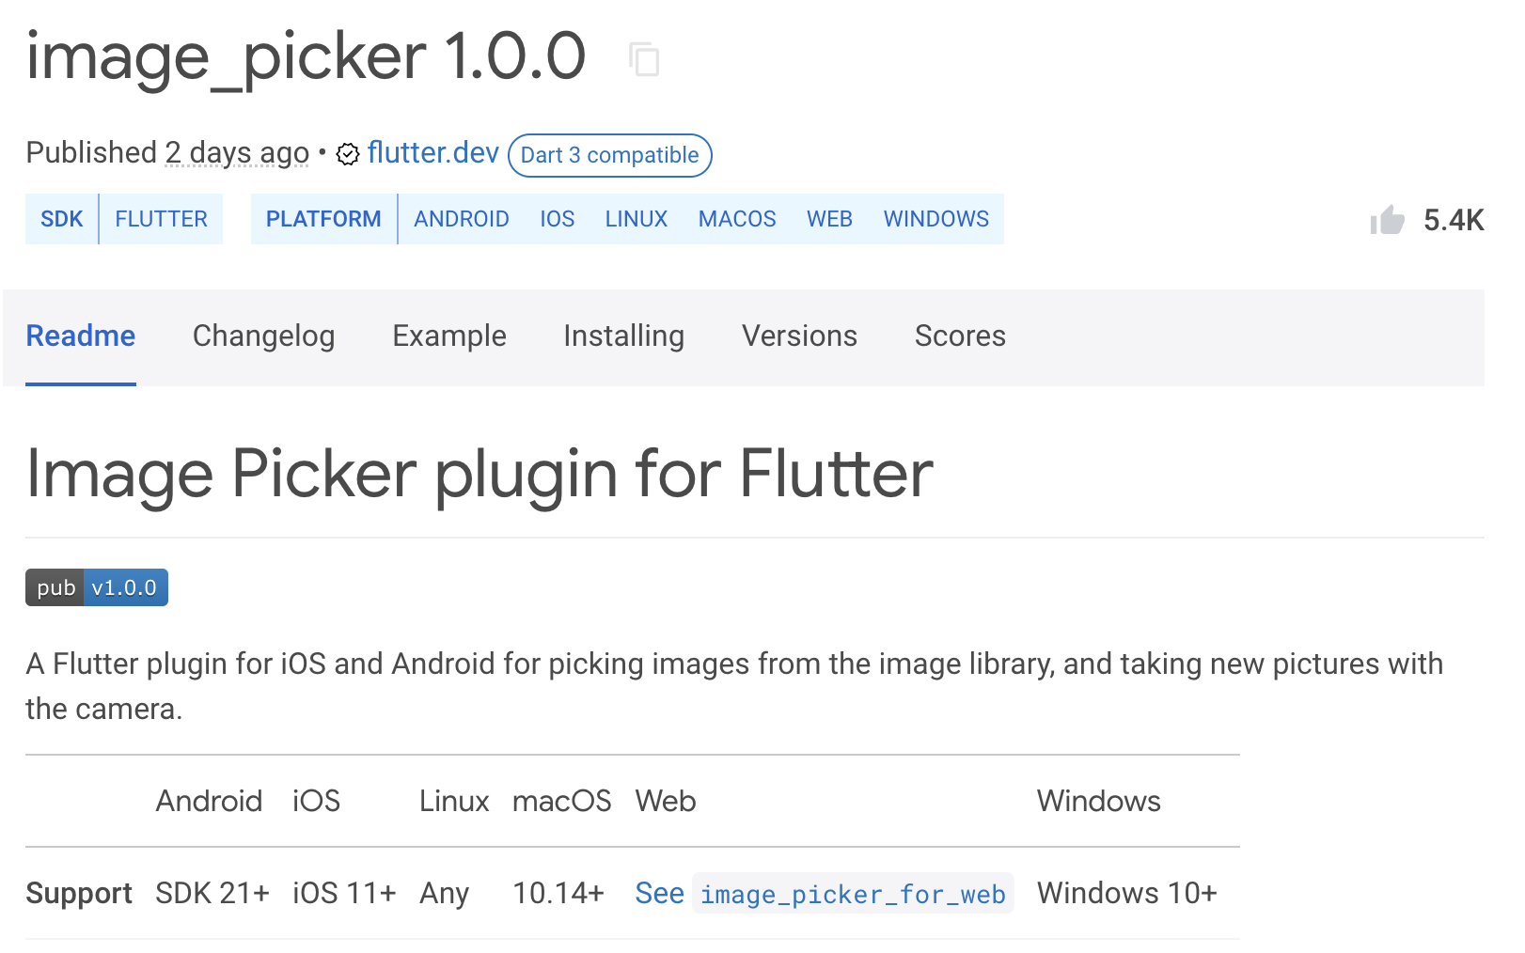Switch to the Changelog tab
This screenshot has width=1525, height=953.
tap(264, 336)
